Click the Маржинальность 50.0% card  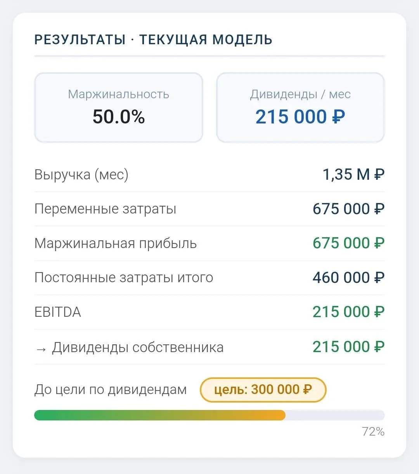click(119, 108)
